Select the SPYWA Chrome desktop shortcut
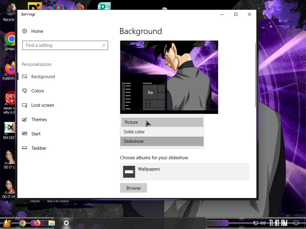 [9, 41]
